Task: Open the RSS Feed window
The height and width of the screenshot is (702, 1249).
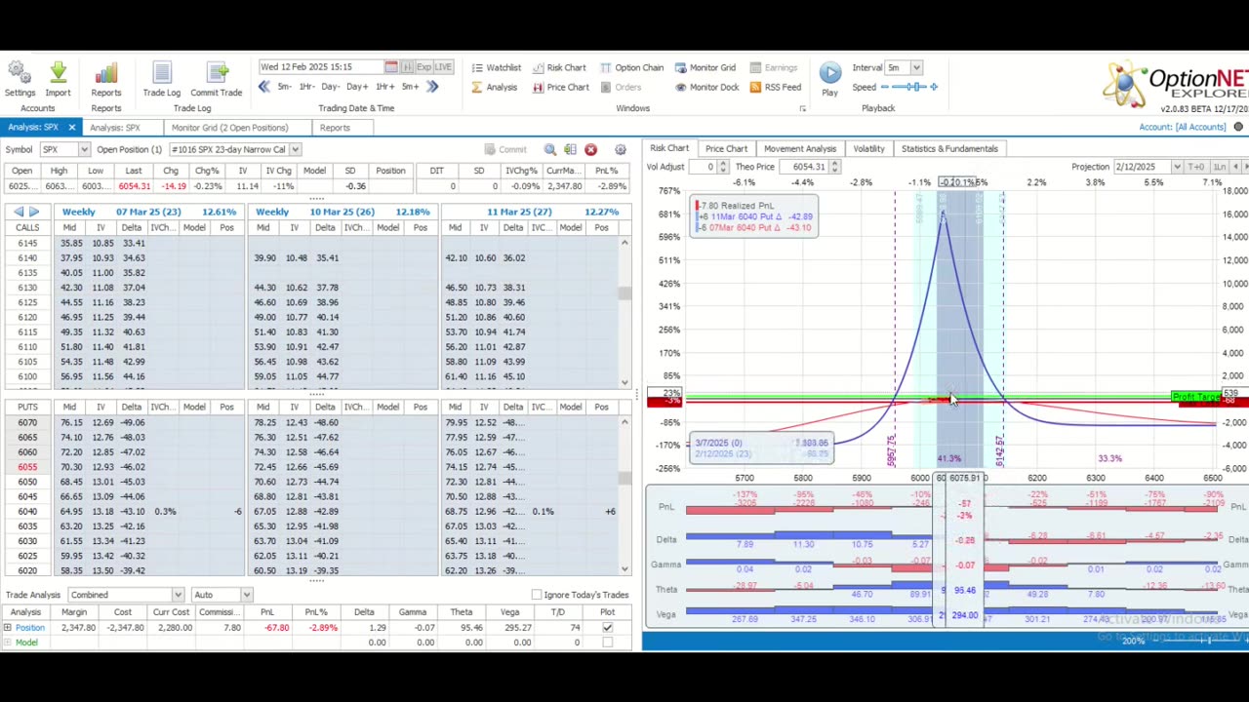Action: [775, 87]
